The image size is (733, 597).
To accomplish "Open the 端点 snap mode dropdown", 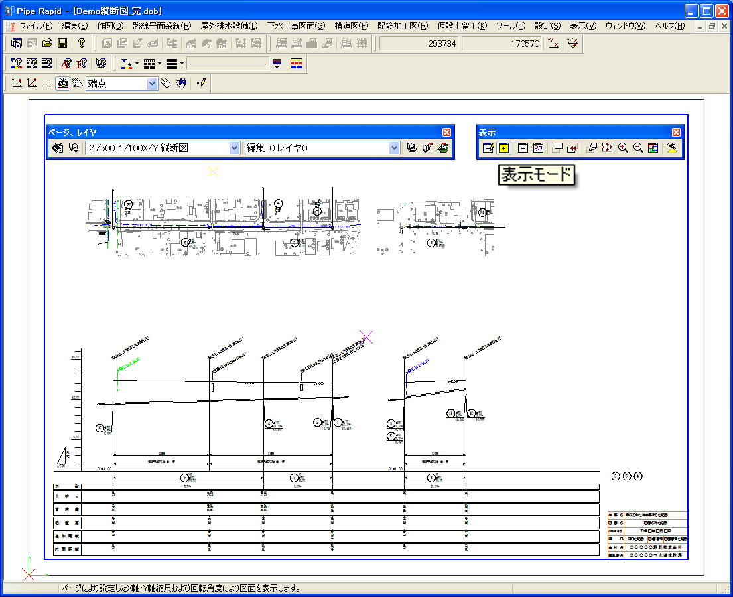I will click(x=152, y=84).
